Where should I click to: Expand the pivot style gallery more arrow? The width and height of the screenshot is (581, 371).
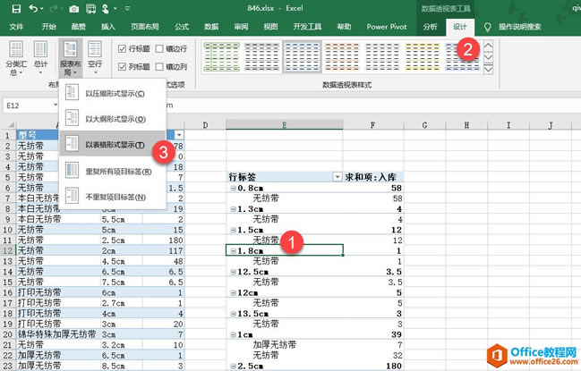489,69
